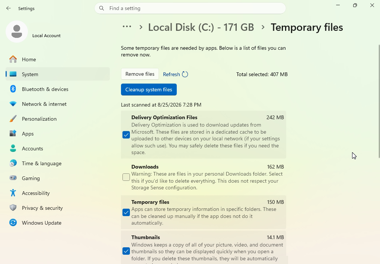Image resolution: width=380 pixels, height=264 pixels.
Task: Open Apps settings category
Action: coord(58,133)
